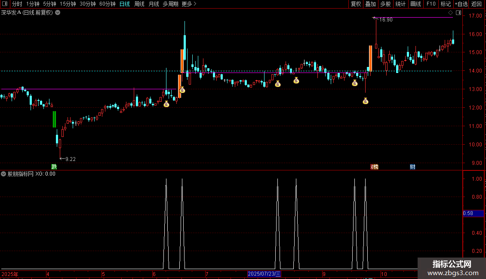Screen dimensions: 486x279
Task: Switch to 5分钟 period
Action: coord(49,4)
